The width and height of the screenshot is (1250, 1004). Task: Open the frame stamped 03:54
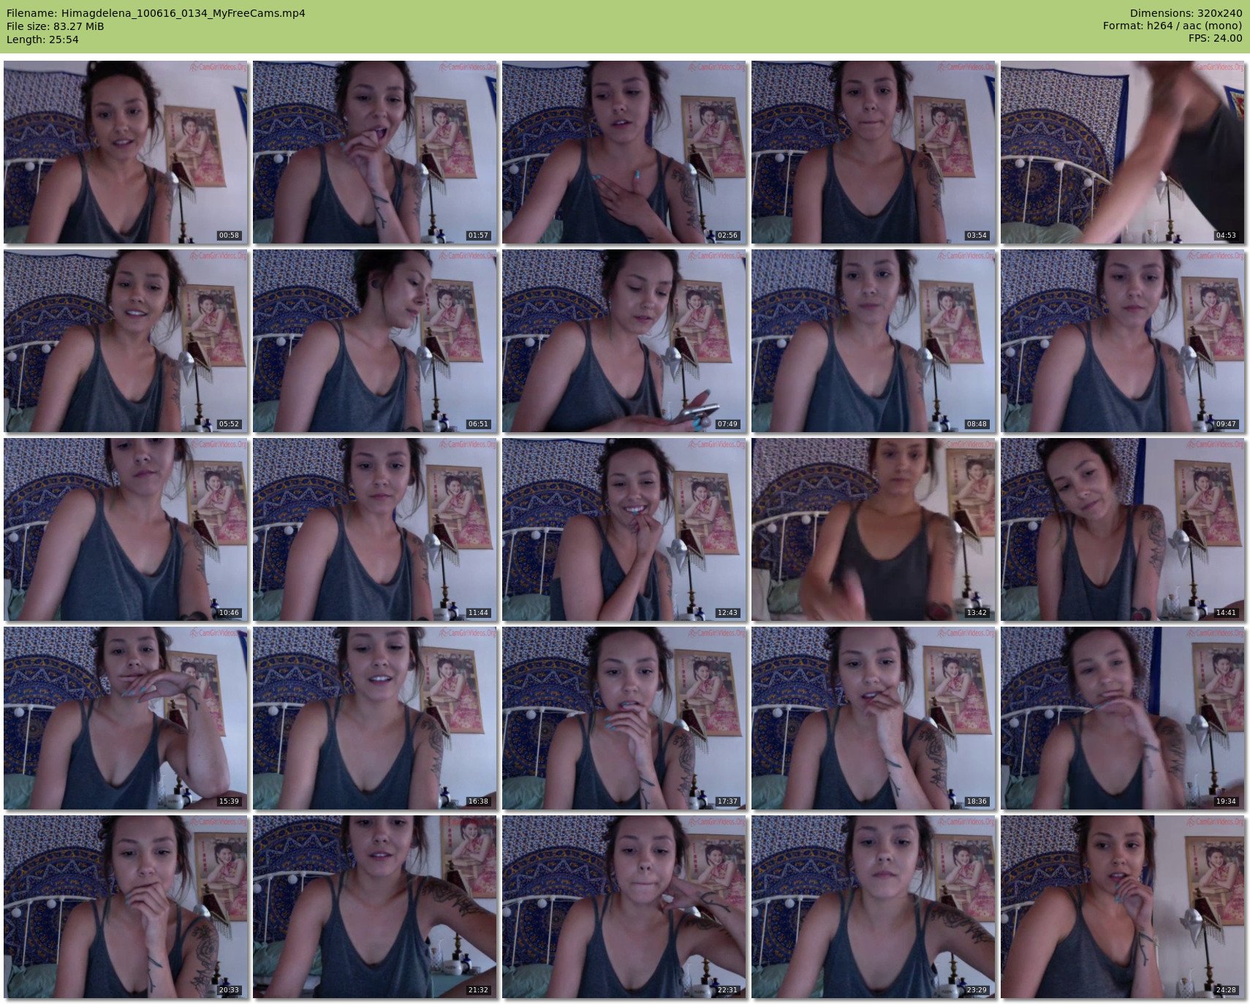(874, 152)
